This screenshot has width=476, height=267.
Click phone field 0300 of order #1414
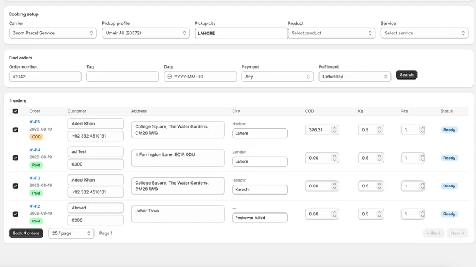96,164
